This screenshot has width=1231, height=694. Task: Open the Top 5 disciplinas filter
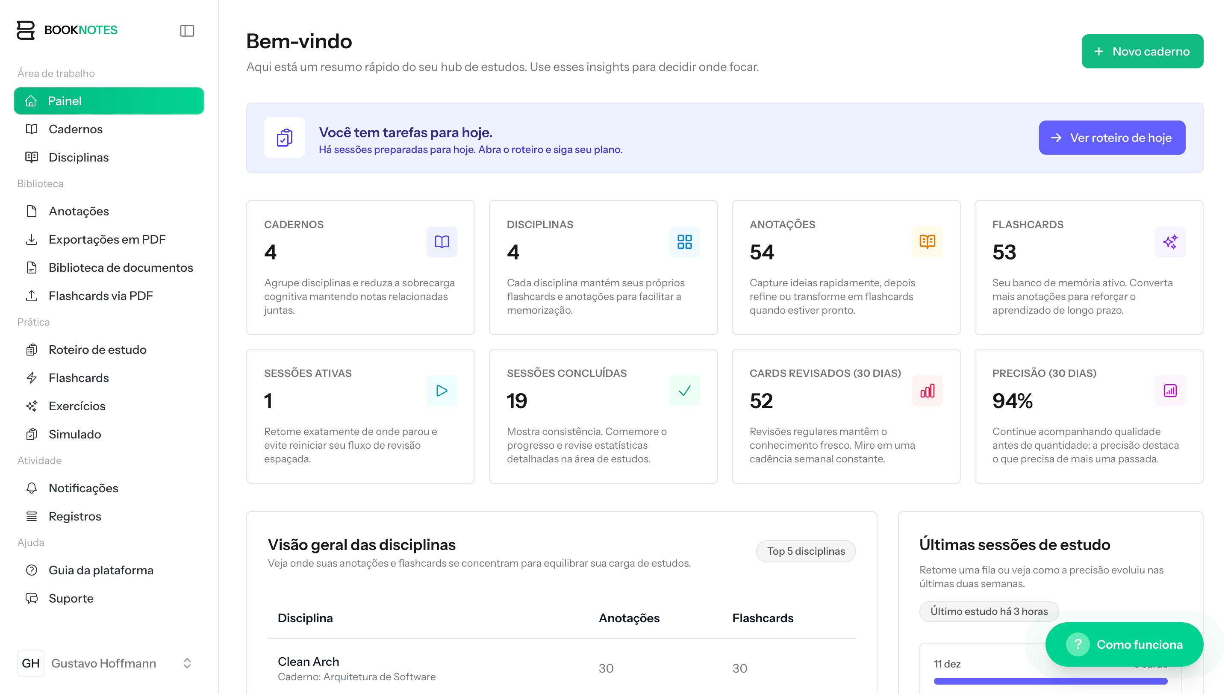[x=806, y=551]
